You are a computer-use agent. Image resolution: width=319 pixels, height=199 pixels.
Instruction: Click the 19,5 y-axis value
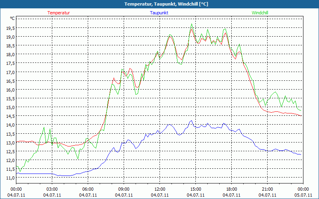click(10, 28)
